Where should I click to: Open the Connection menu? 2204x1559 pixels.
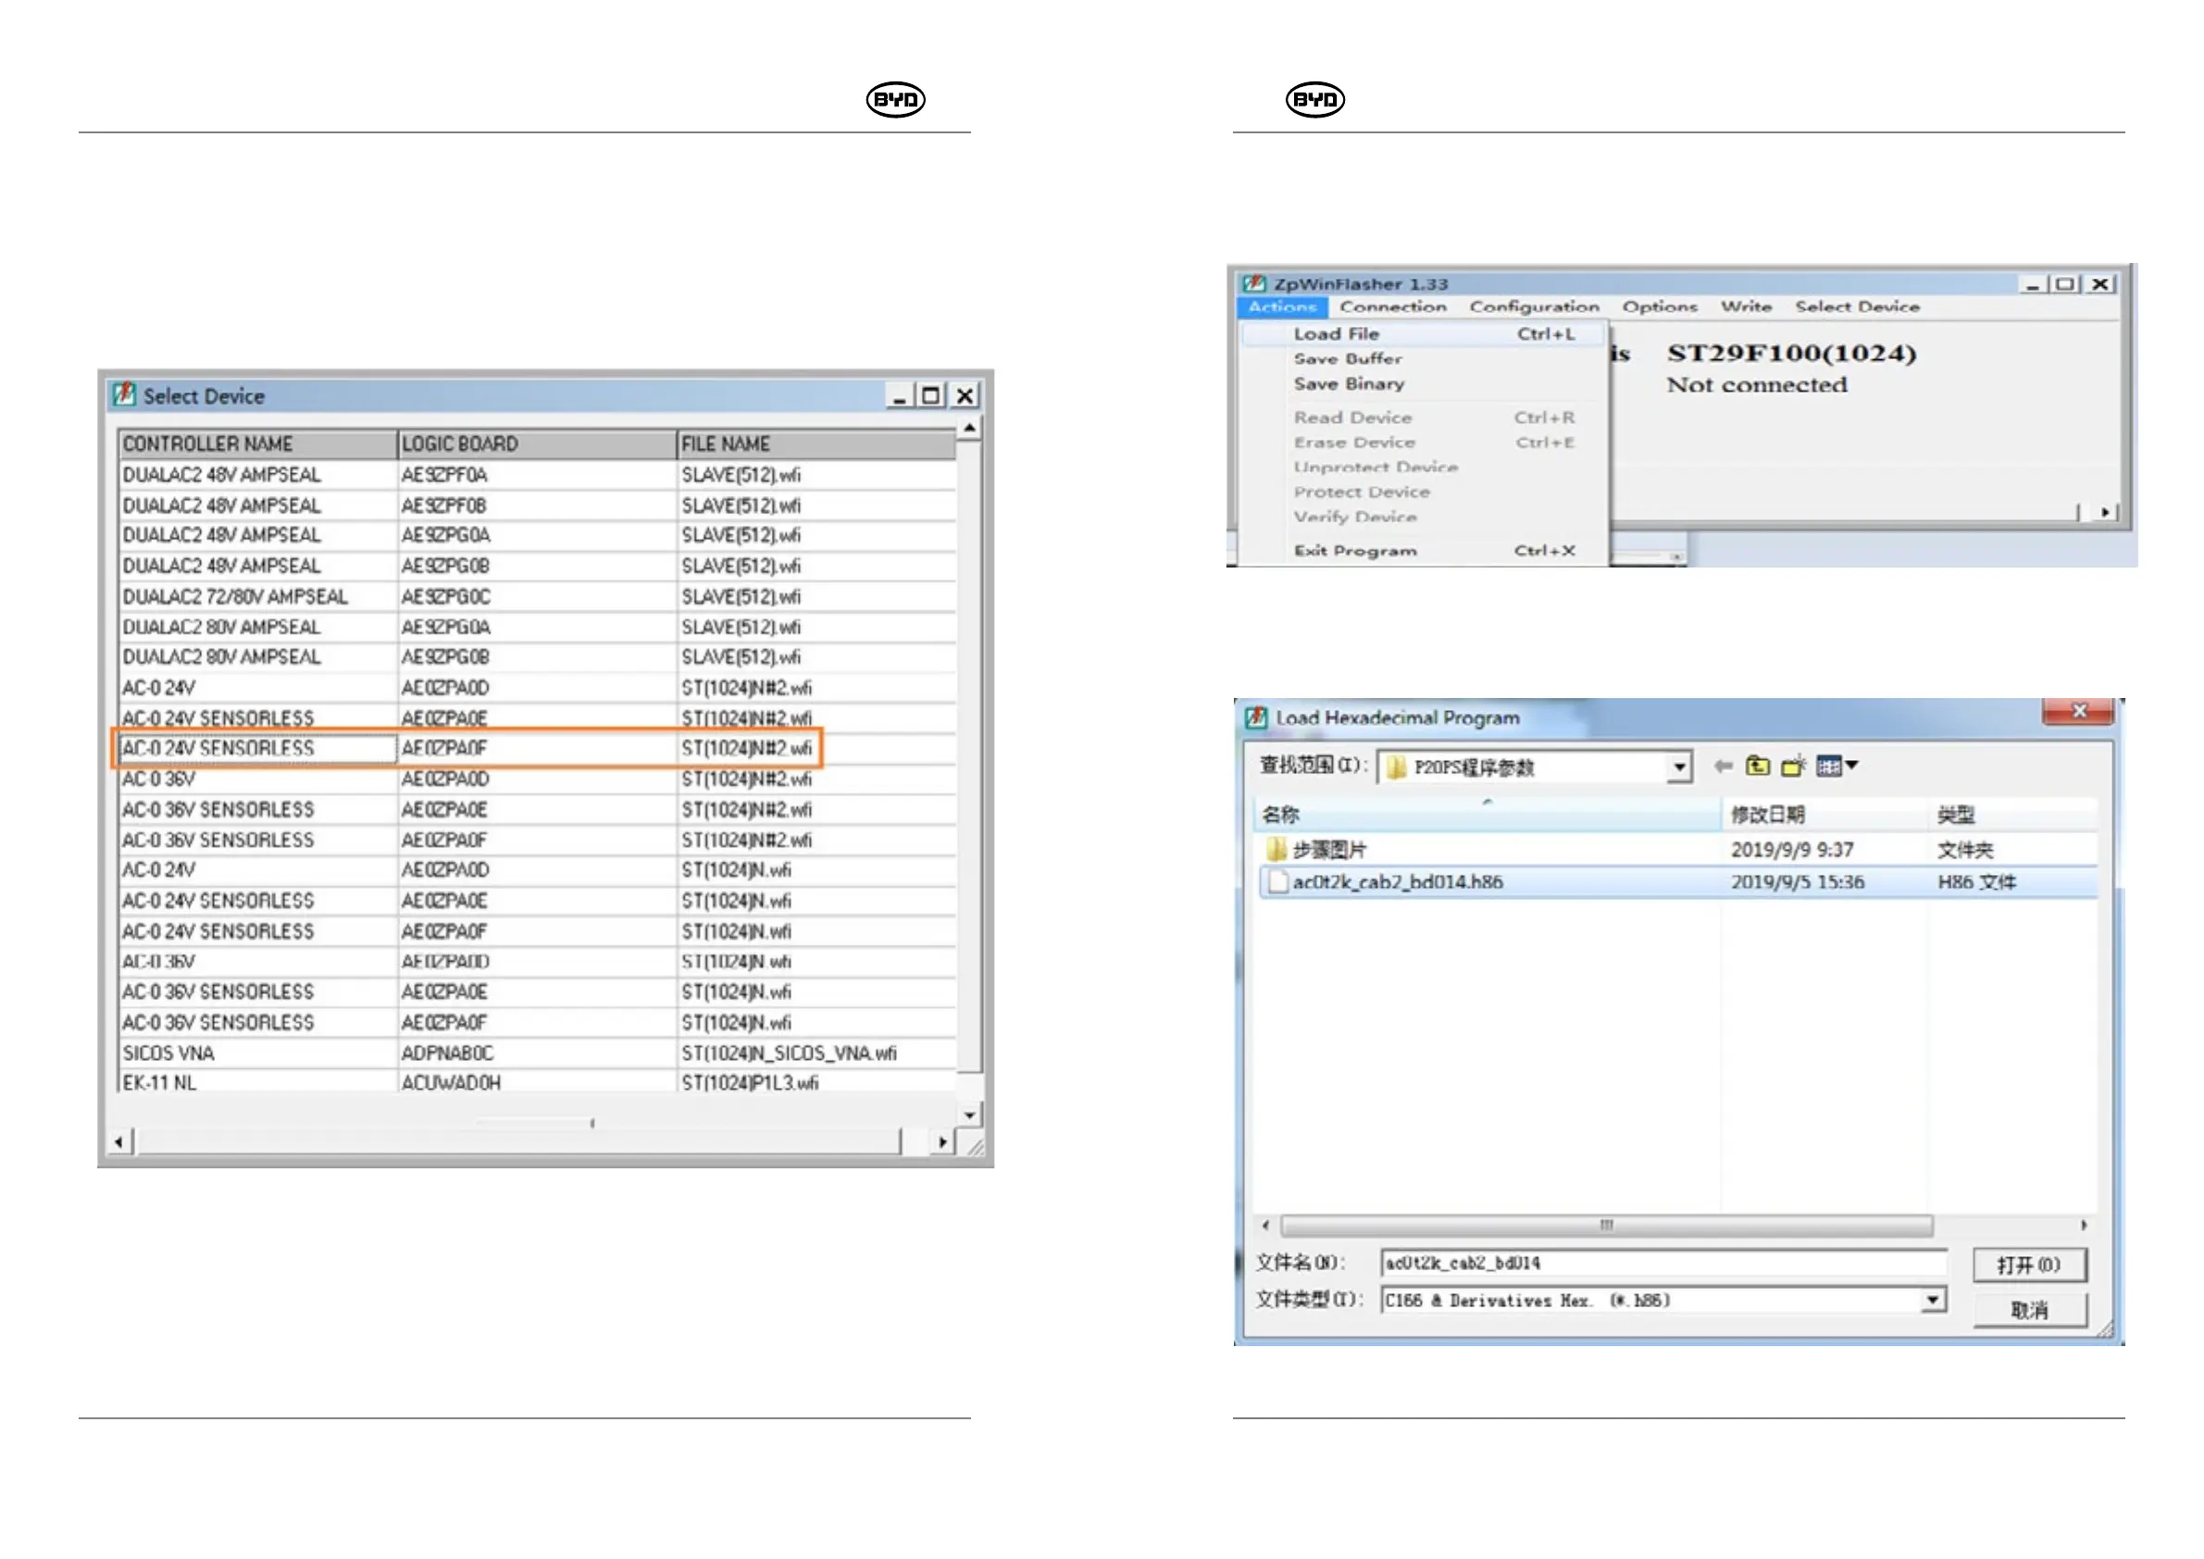(1392, 307)
